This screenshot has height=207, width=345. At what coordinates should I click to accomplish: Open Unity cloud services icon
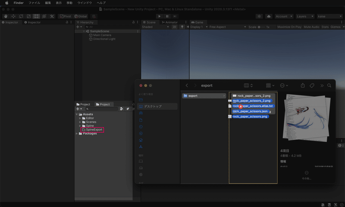tap(269, 16)
